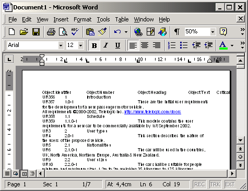This screenshot has width=248, height=191.
Task: Increase the paragraph indent
Action: (x=208, y=45)
